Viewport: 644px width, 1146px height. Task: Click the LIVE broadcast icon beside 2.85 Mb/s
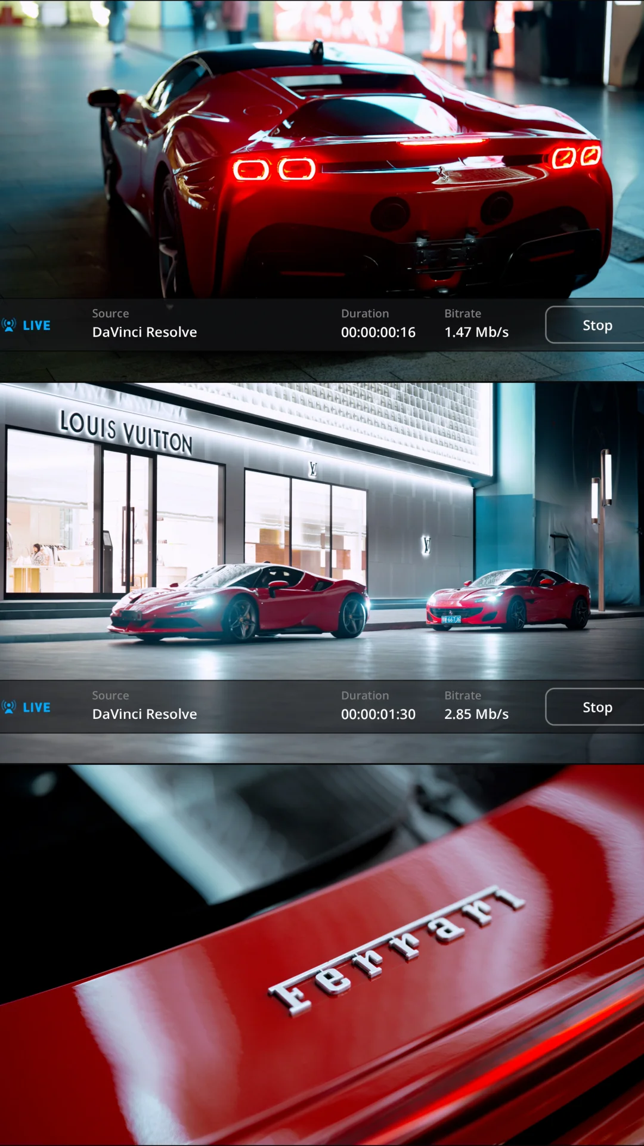[8, 707]
